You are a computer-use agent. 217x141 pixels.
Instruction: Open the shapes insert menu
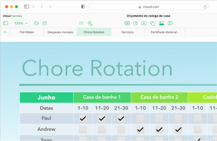click(x=153, y=23)
